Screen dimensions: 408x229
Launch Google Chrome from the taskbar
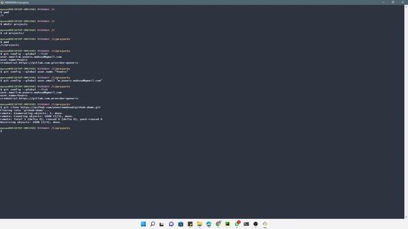pos(218,224)
